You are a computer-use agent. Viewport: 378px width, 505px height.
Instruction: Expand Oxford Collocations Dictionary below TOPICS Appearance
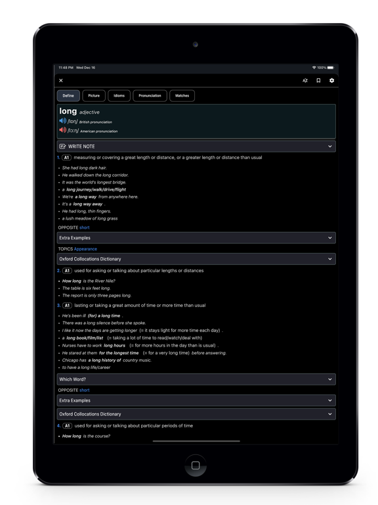[x=196, y=259]
